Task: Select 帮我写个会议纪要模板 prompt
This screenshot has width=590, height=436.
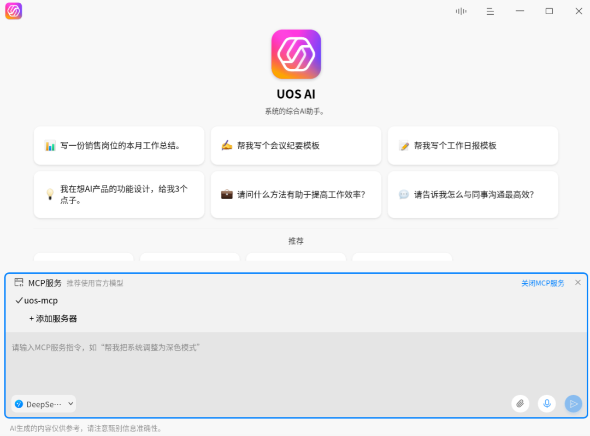Action: point(296,146)
